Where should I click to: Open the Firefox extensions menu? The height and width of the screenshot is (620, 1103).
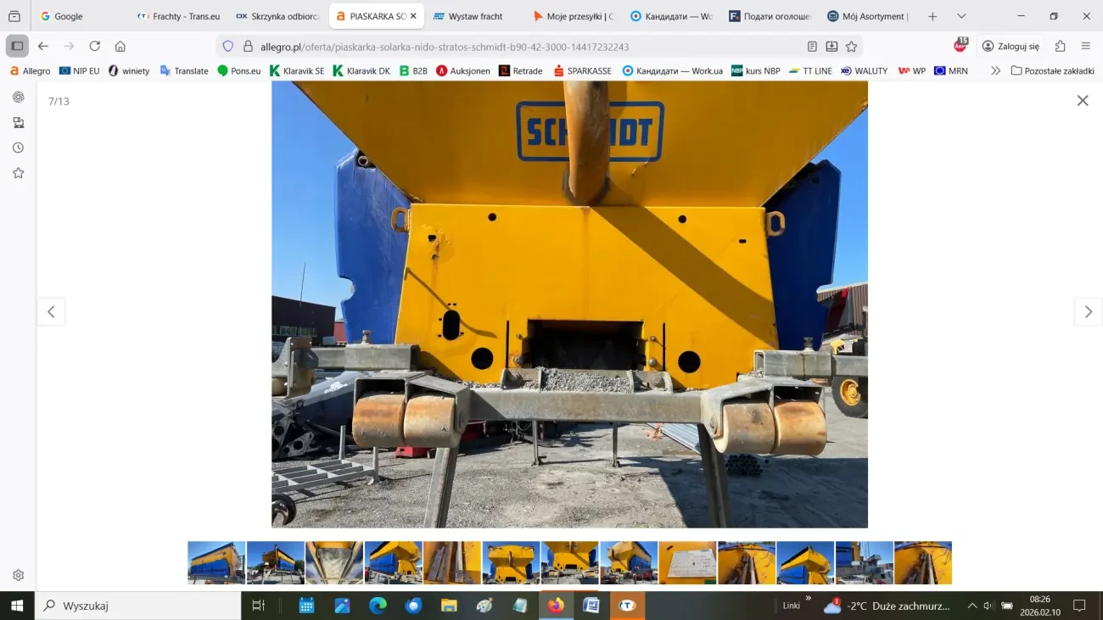point(1060,47)
